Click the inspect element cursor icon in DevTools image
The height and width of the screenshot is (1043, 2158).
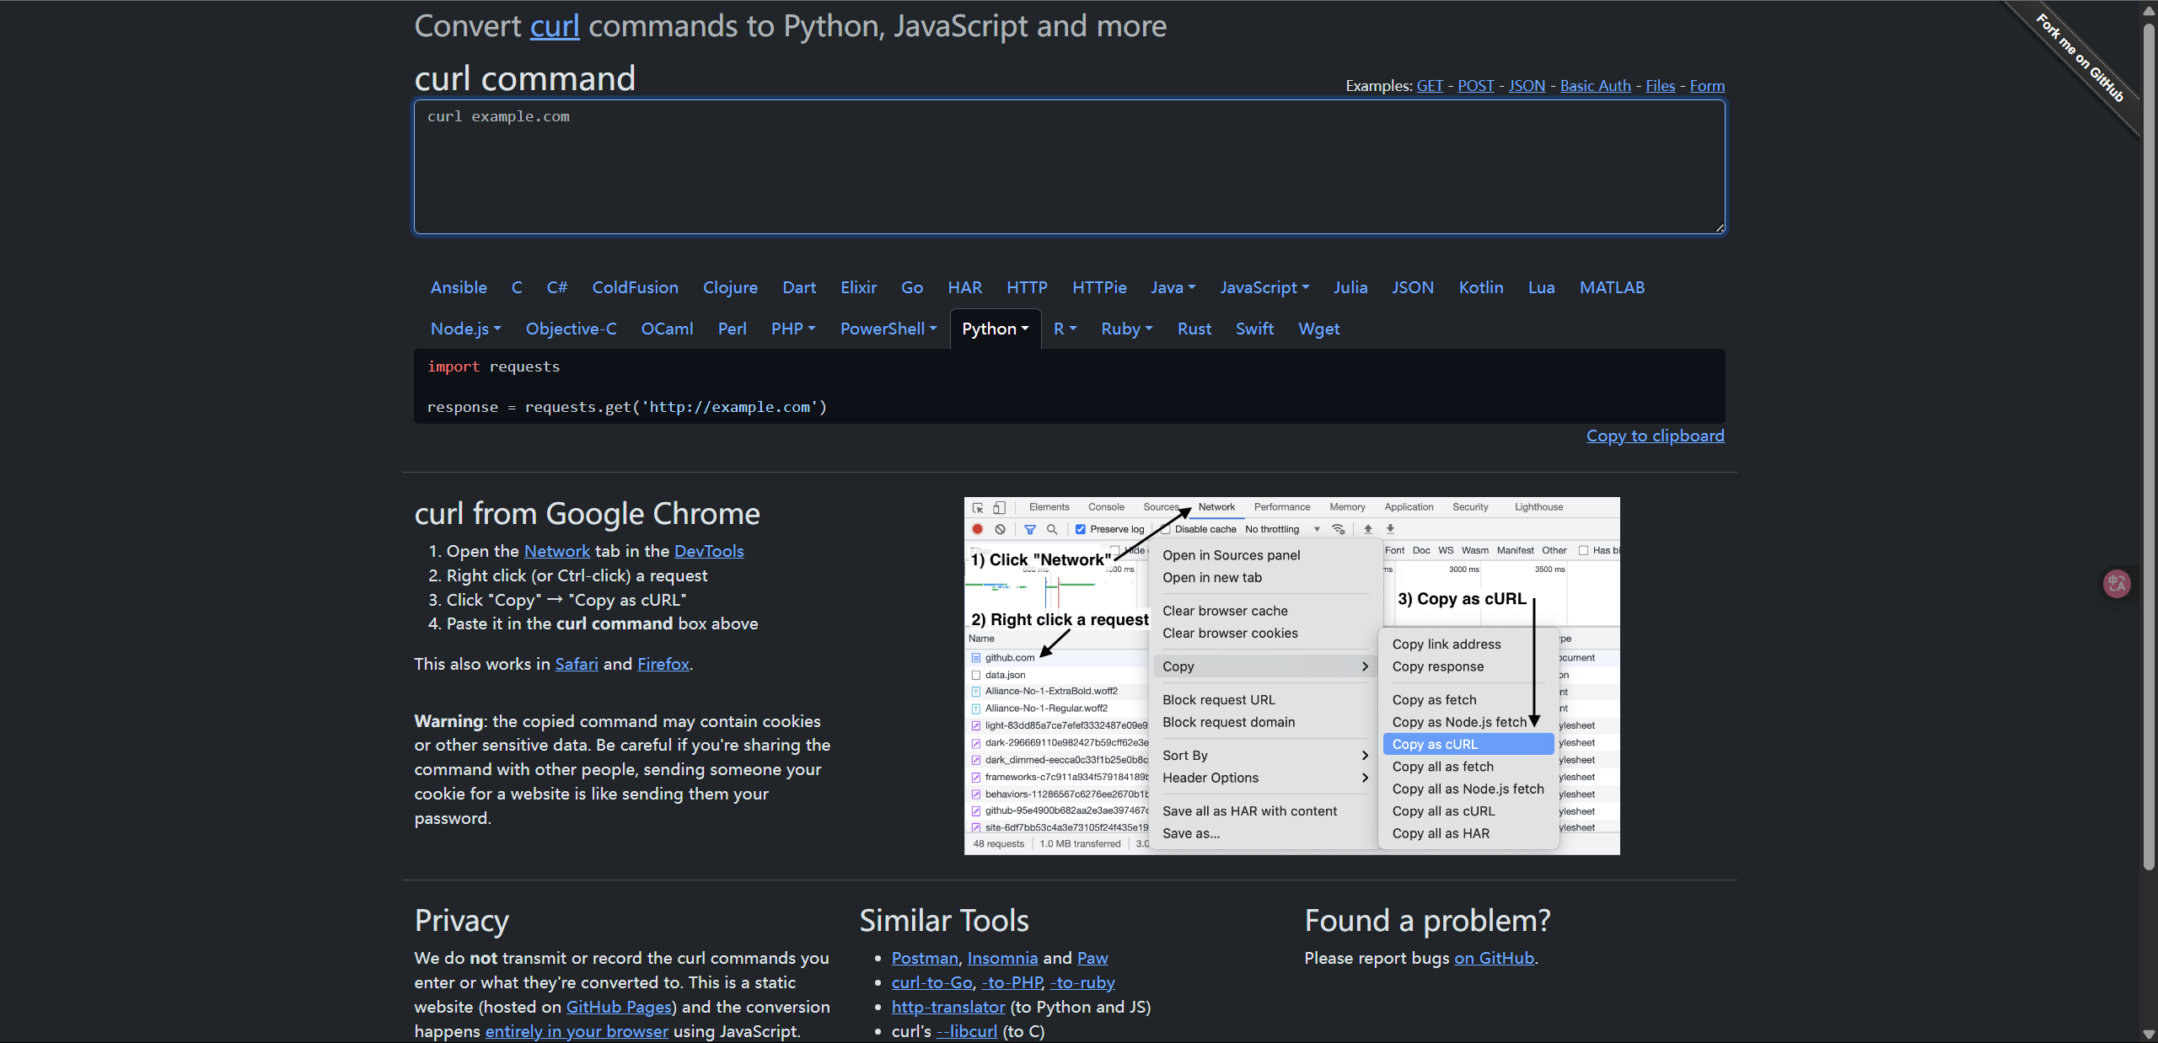[978, 507]
